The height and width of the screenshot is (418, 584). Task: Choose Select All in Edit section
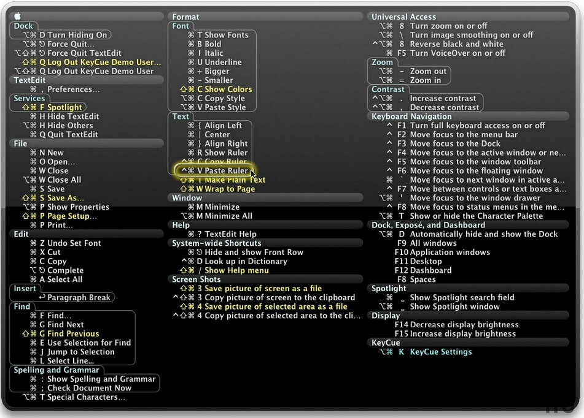pyautogui.click(x=56, y=279)
